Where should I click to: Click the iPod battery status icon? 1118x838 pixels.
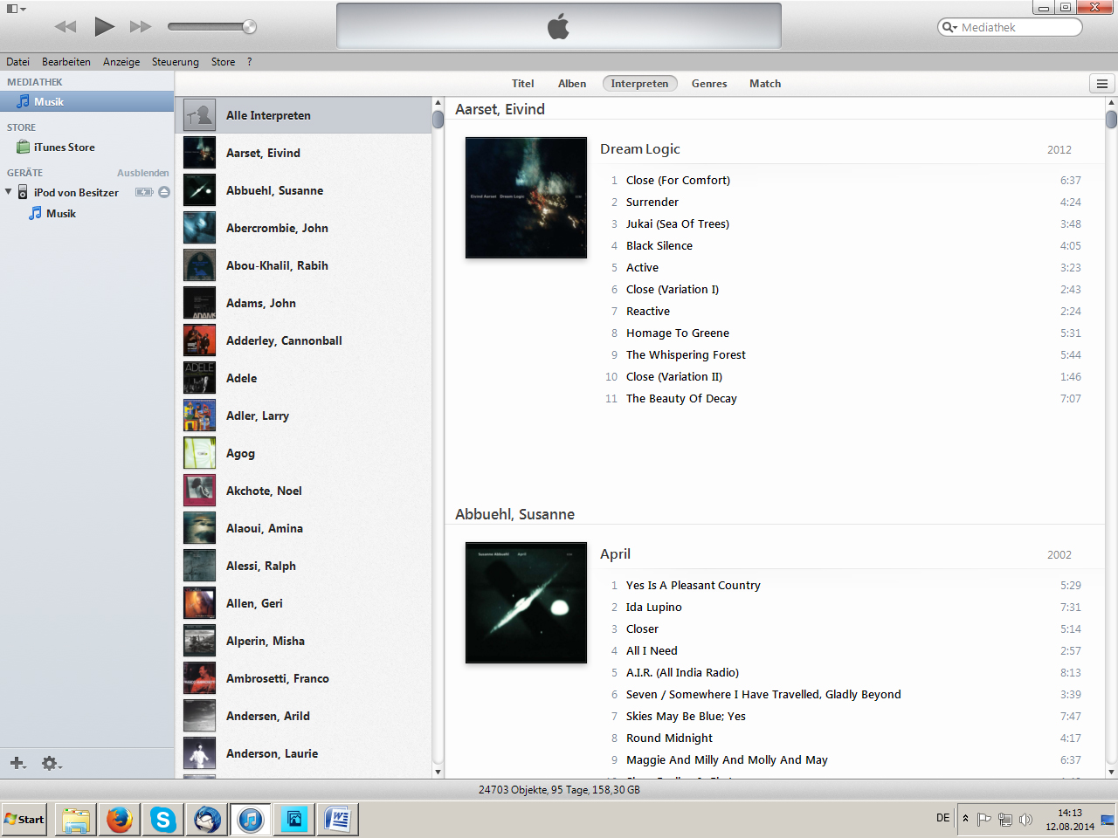coord(144,192)
